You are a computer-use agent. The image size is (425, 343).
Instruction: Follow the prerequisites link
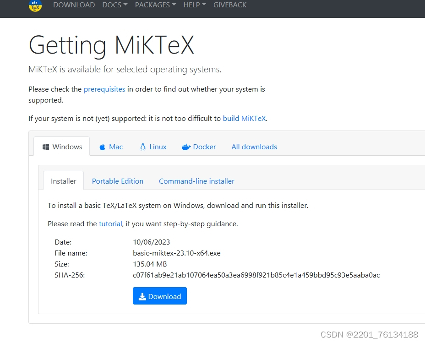pos(104,89)
